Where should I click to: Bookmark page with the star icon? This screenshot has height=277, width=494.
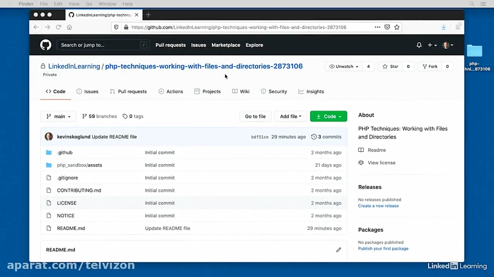click(397, 27)
